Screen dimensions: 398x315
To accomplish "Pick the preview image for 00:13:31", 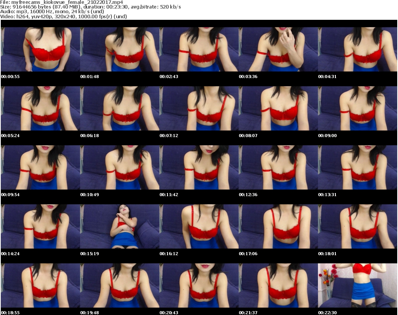I will [x=358, y=167].
